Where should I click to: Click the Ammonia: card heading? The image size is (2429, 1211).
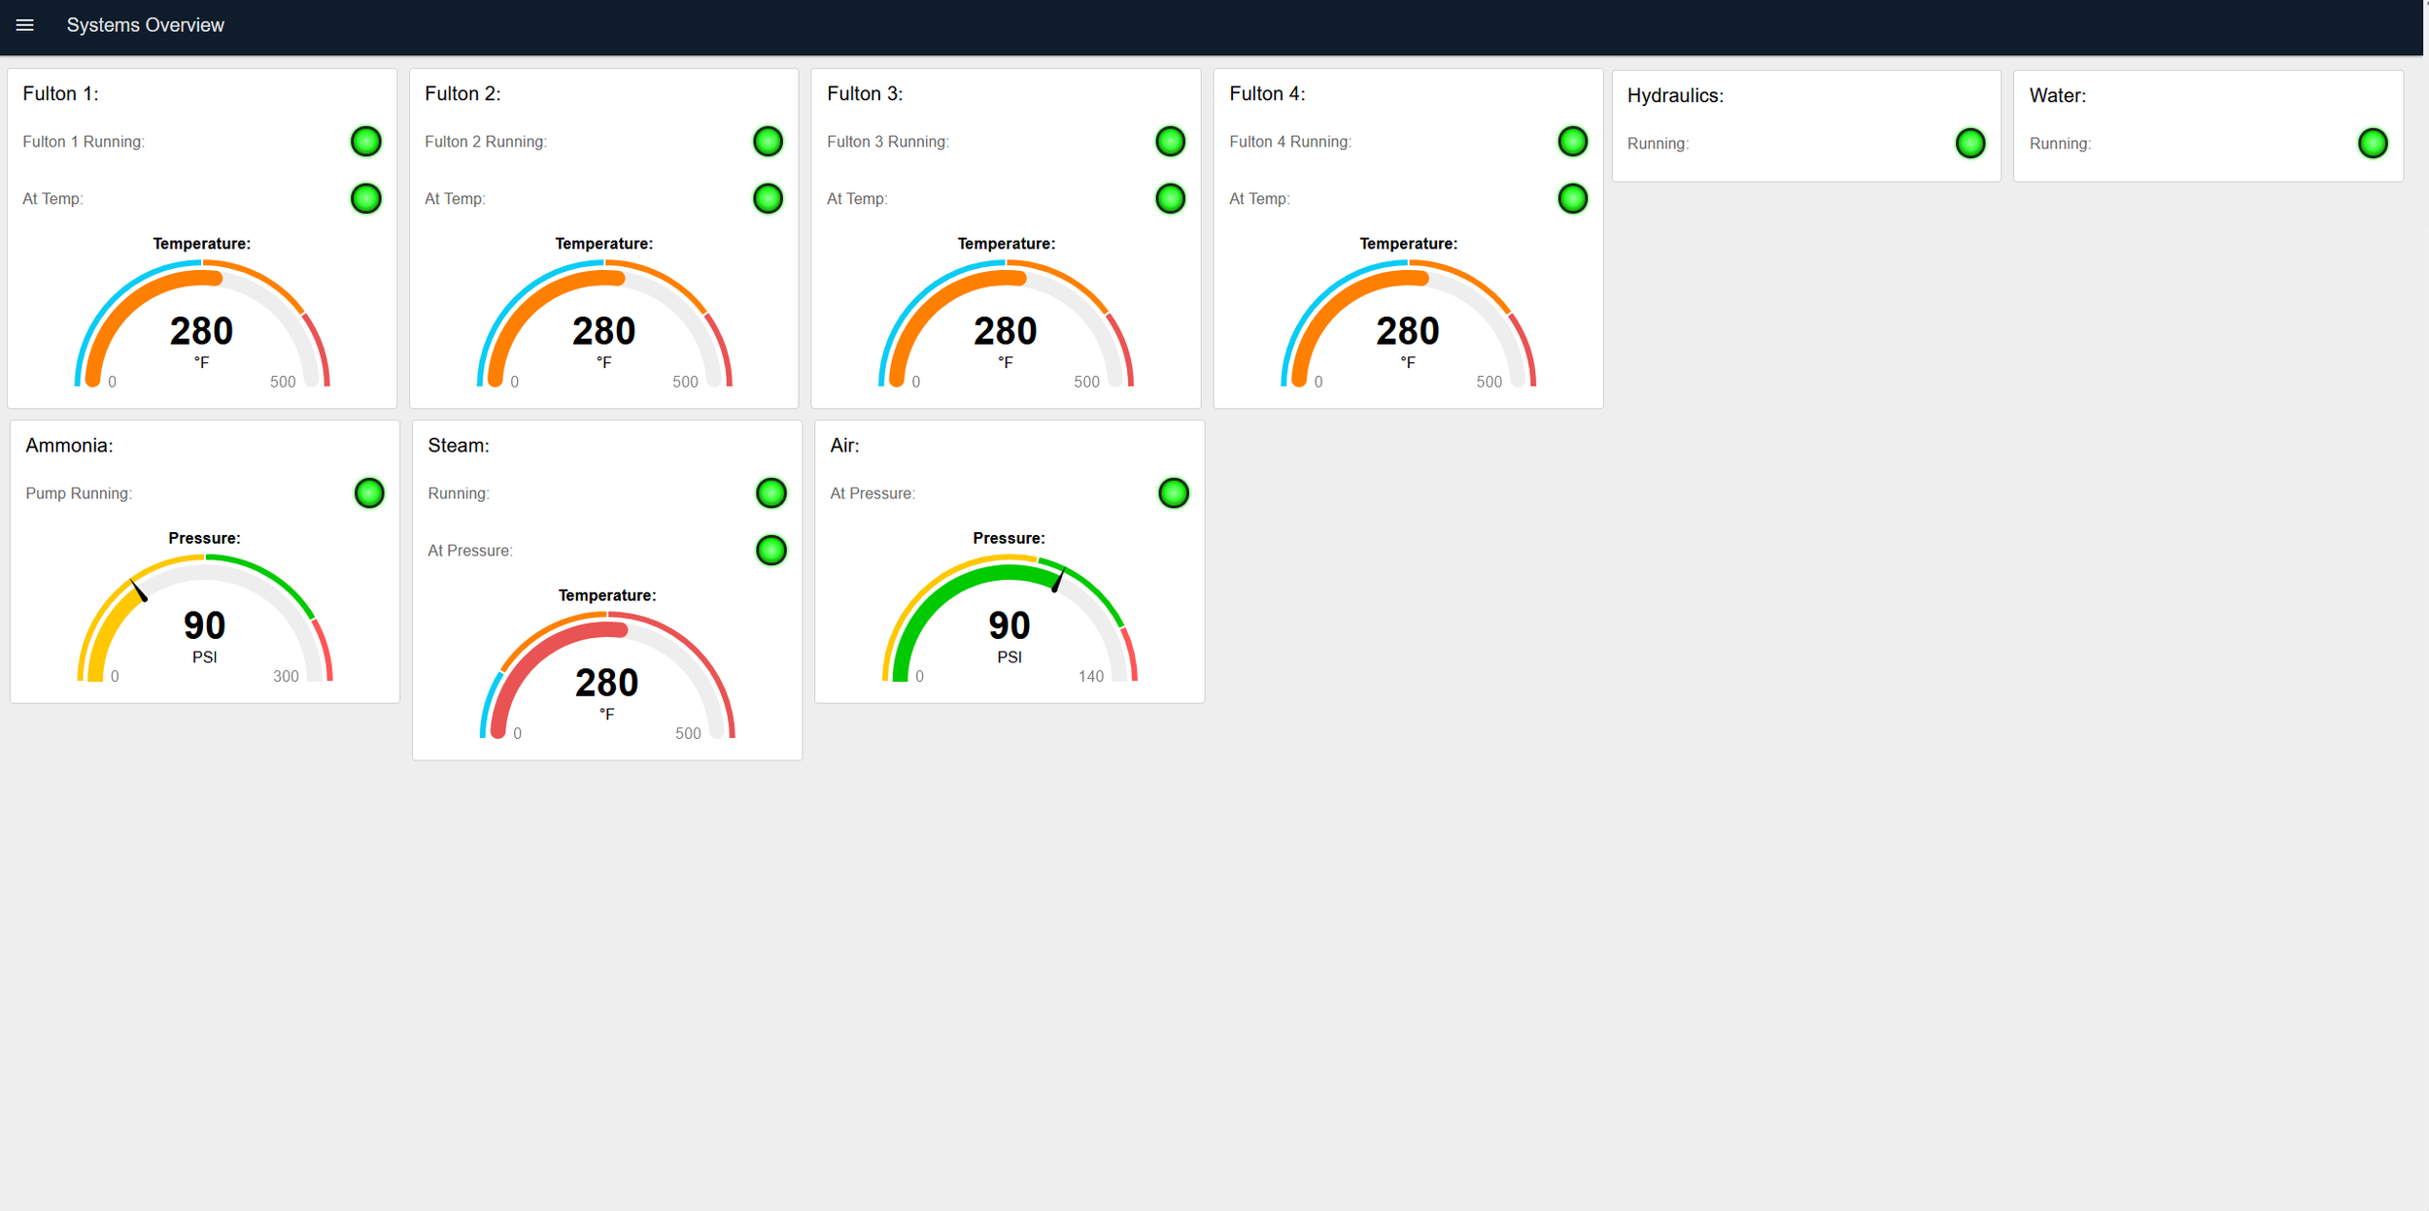69,446
